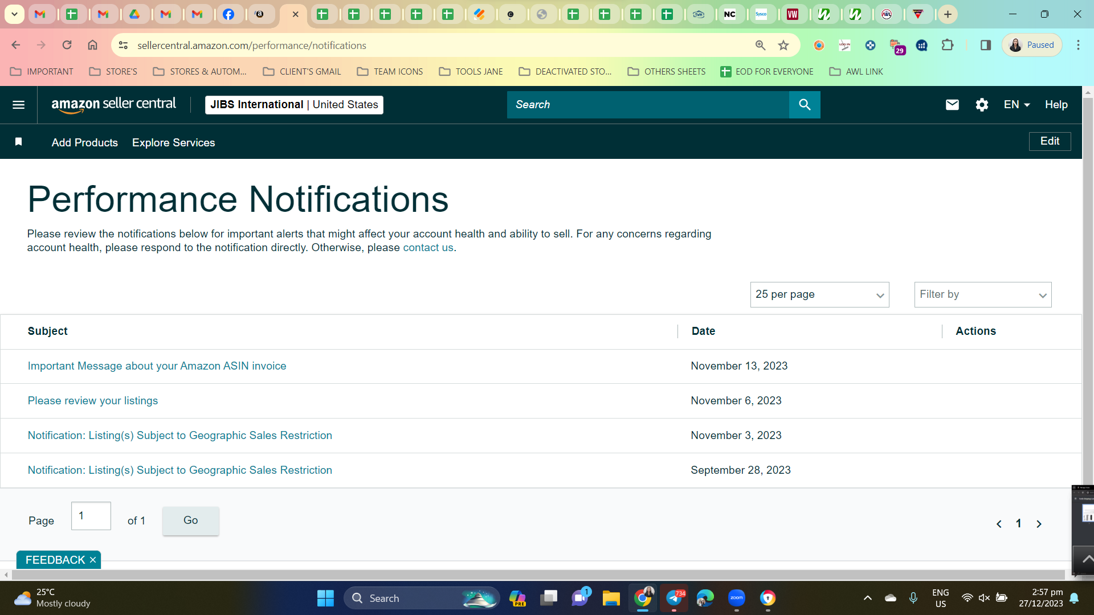Open Zoom from the taskbar
Screen dimensions: 1094x615
[737, 598]
